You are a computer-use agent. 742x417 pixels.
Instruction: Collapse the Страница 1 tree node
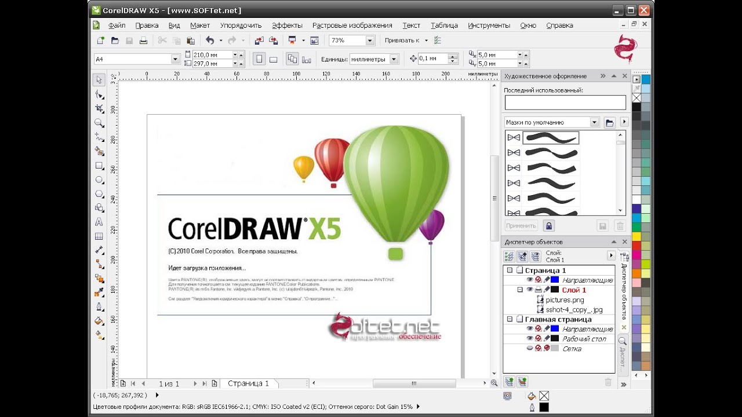510,270
